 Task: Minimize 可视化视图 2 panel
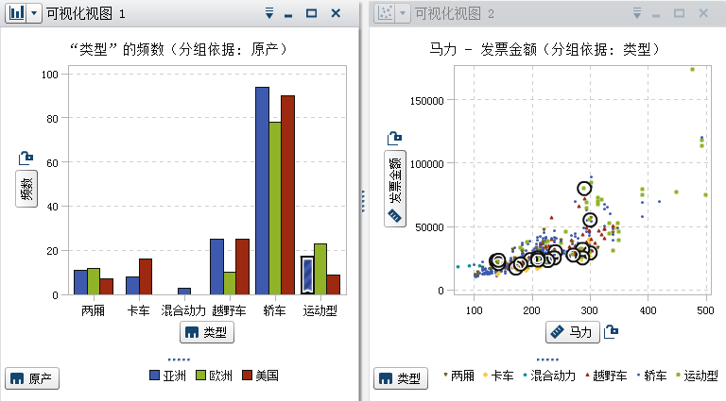(x=656, y=15)
